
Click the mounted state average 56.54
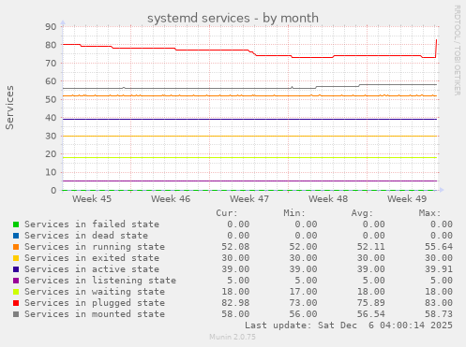(371, 314)
